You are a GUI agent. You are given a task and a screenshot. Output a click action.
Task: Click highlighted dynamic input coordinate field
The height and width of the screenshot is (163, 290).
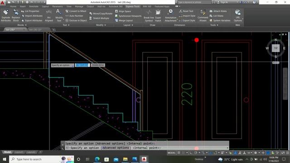tap(82, 65)
